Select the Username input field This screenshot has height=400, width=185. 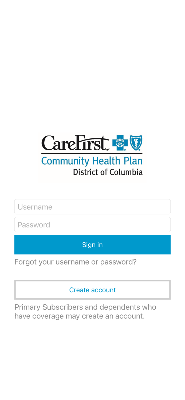coord(92,207)
